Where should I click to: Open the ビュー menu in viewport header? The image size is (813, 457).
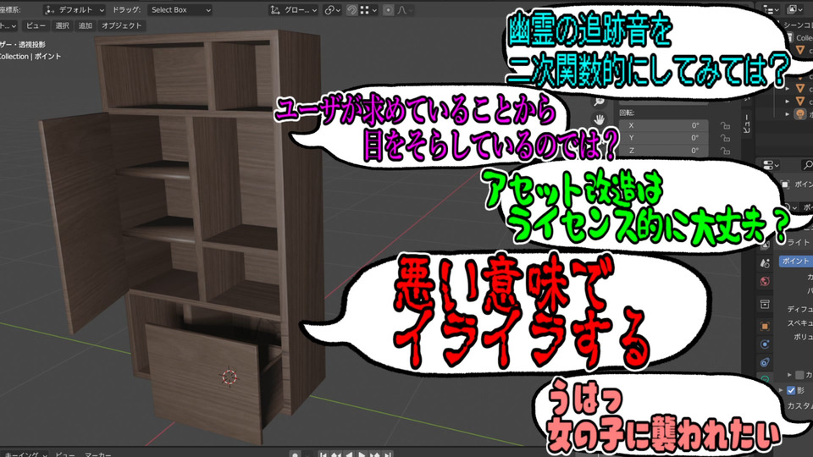(x=36, y=25)
